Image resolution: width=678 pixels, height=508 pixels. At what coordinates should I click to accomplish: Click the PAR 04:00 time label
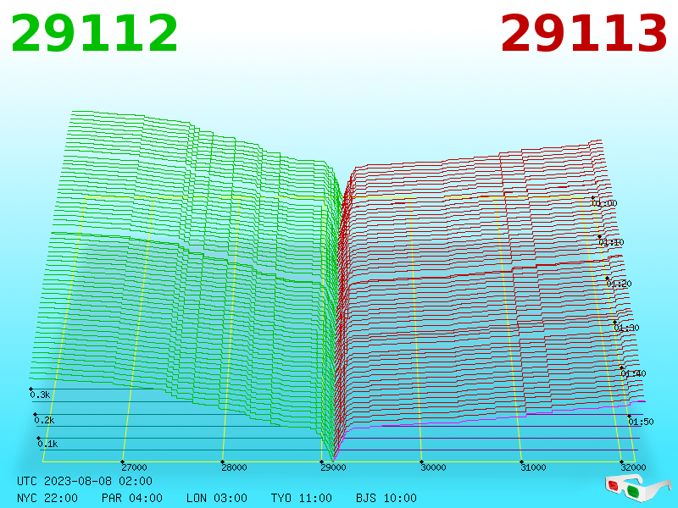click(x=132, y=498)
